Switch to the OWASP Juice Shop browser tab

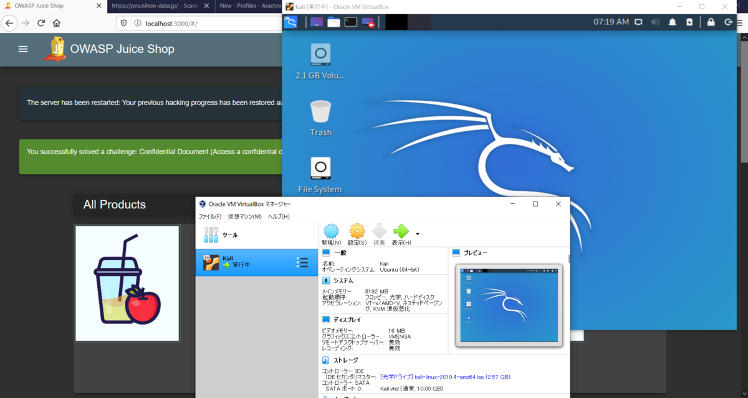tap(53, 6)
